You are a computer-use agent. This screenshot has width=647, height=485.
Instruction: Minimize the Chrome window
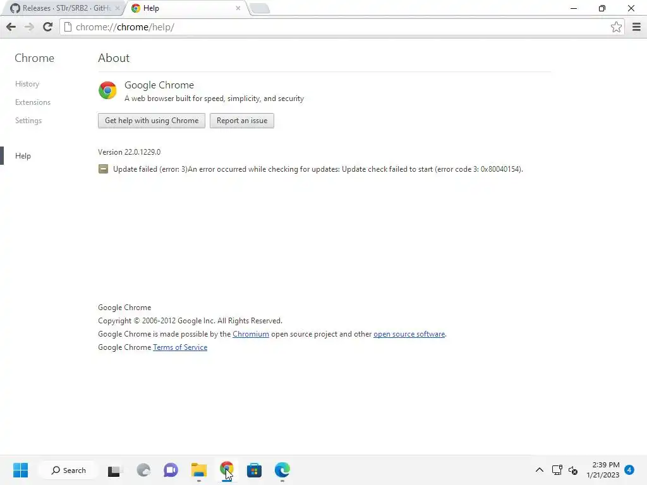click(574, 8)
